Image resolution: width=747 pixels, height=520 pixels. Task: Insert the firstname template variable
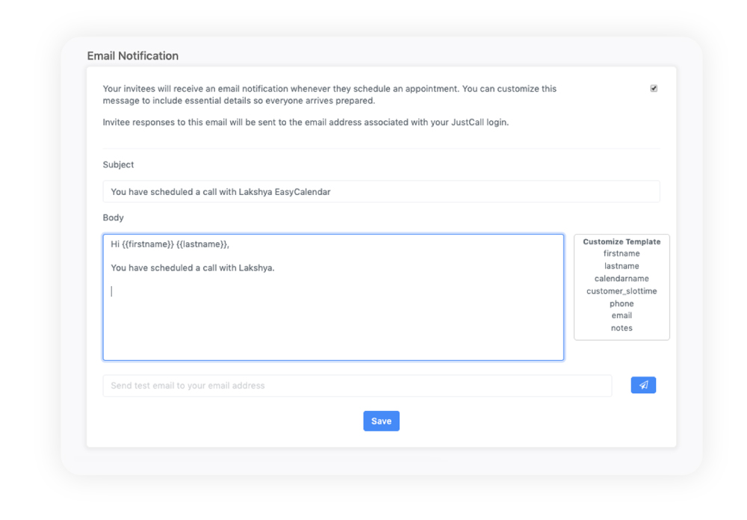point(622,253)
